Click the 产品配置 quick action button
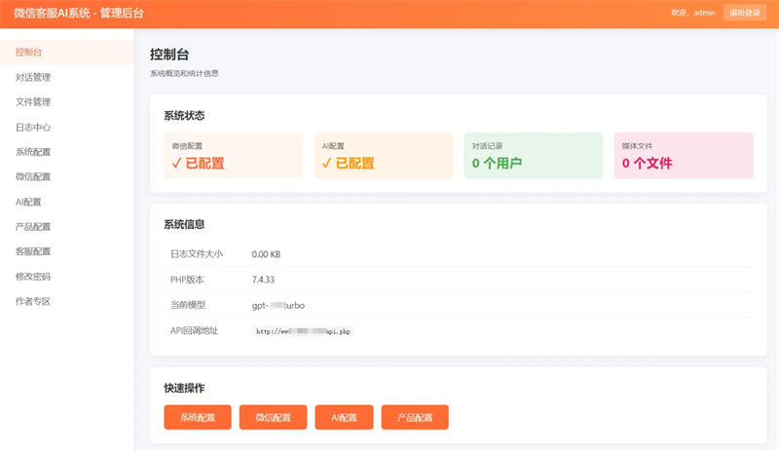This screenshot has height=451, width=779. tap(414, 417)
